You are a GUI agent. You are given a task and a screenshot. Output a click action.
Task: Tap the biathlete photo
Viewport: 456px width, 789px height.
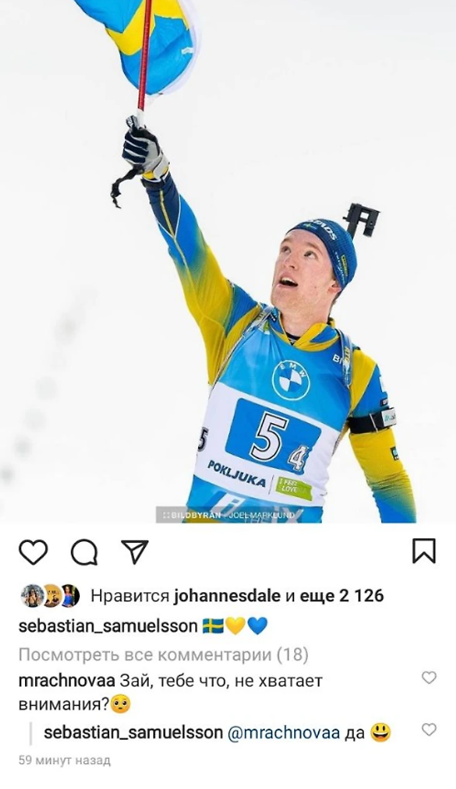(228, 262)
